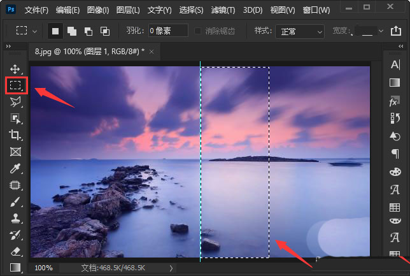Select the Polygonal Lasso tool
Screen dimensions: 410x276
(15, 101)
